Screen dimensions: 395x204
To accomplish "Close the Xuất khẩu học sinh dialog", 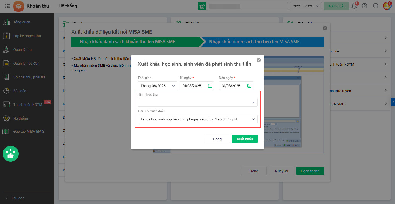I will pyautogui.click(x=259, y=60).
